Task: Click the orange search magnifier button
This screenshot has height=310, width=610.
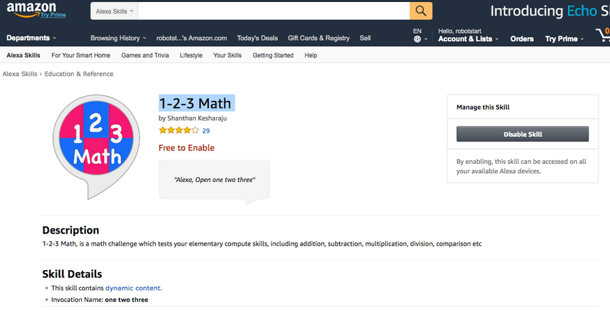Action: pyautogui.click(x=420, y=11)
